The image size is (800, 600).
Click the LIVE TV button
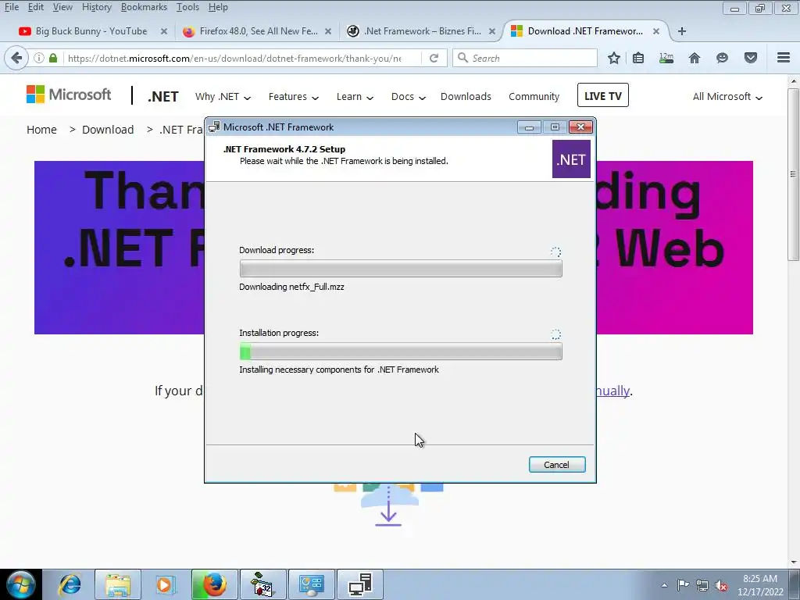tap(602, 95)
